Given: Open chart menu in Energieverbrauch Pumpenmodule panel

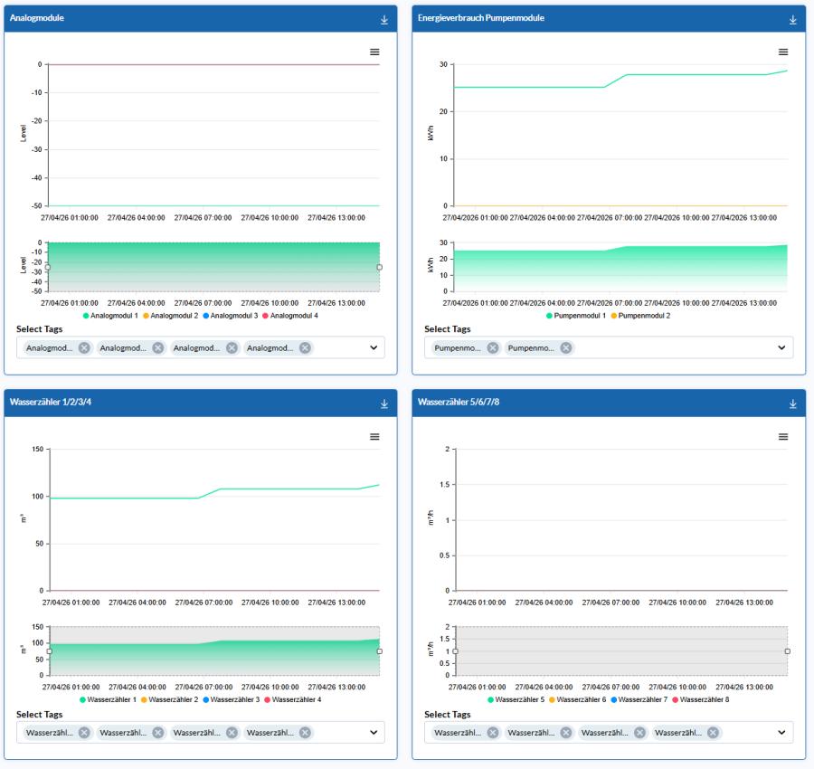Looking at the screenshot, I should pos(783,52).
